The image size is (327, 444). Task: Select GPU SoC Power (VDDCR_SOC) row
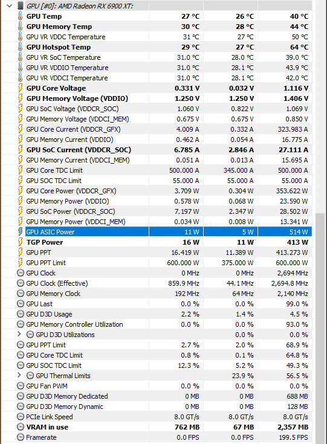tap(157, 211)
